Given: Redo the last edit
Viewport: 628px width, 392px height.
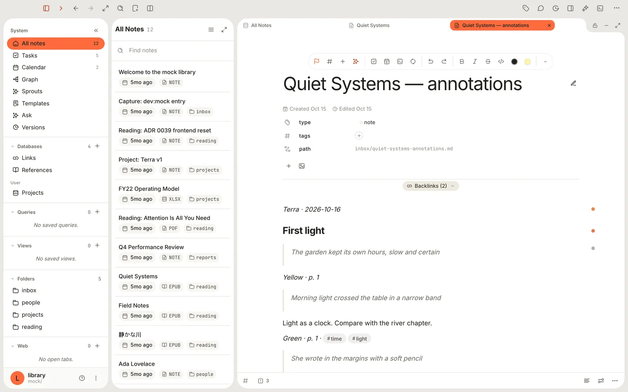Looking at the screenshot, I should [x=444, y=62].
